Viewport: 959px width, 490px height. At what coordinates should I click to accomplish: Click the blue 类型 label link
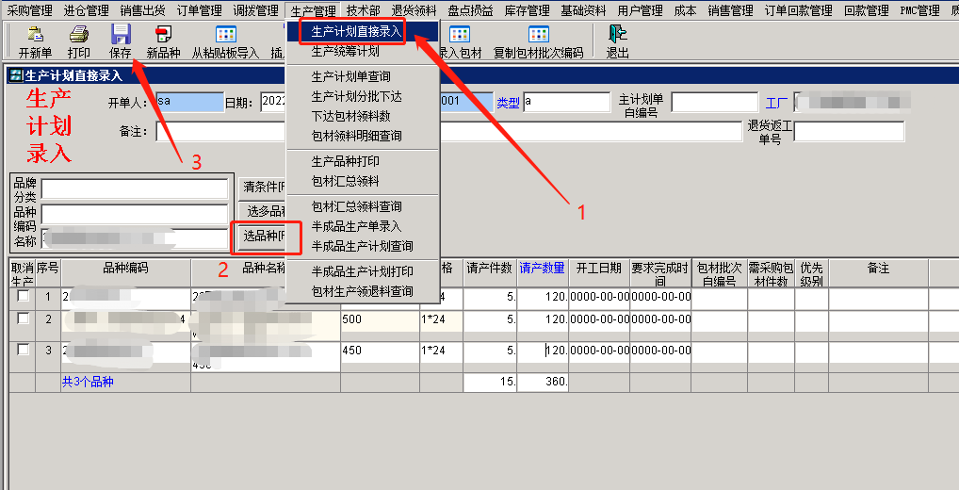point(508,102)
